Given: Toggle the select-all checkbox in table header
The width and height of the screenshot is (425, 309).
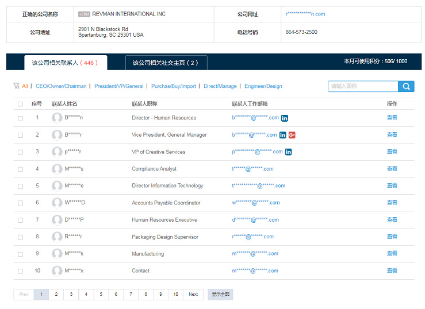Looking at the screenshot, I should point(20,104).
